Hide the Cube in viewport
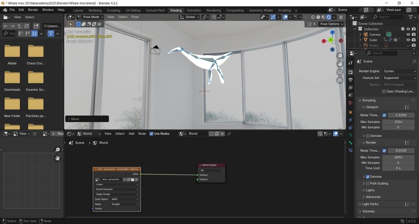The width and height of the screenshot is (419, 224). (408, 40)
